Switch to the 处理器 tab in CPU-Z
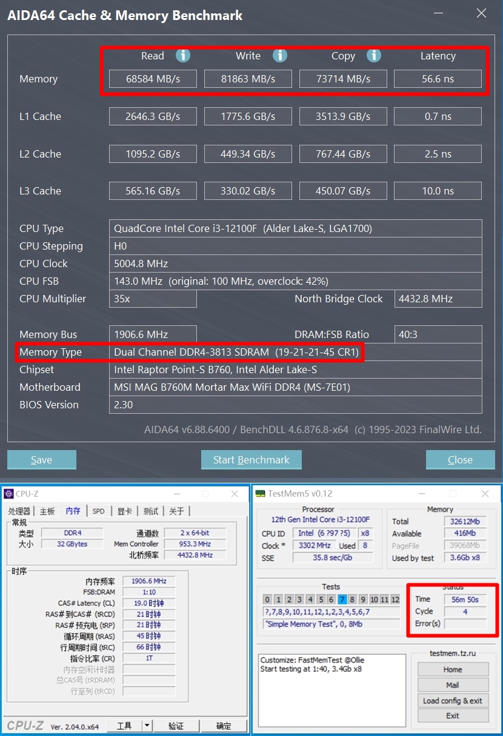 [19, 511]
